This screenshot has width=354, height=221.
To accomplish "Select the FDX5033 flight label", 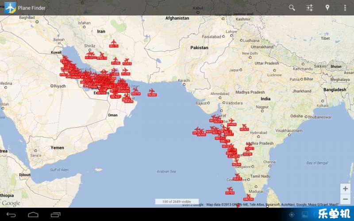I will tap(123, 91).
